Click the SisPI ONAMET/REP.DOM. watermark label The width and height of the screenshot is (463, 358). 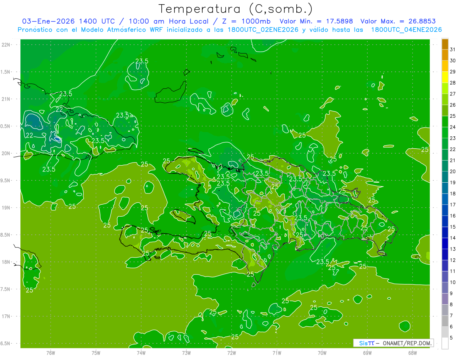(x=393, y=343)
